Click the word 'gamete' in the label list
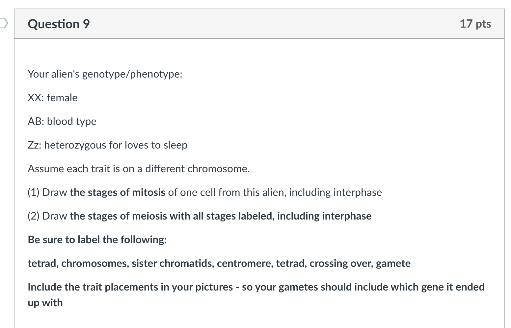Viewport: 511px width, 328px height. pyautogui.click(x=394, y=263)
